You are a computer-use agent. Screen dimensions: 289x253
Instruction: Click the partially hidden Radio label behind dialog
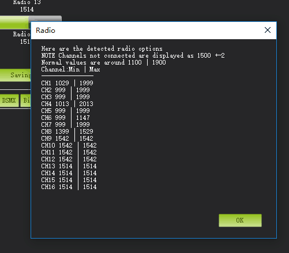(x=22, y=34)
